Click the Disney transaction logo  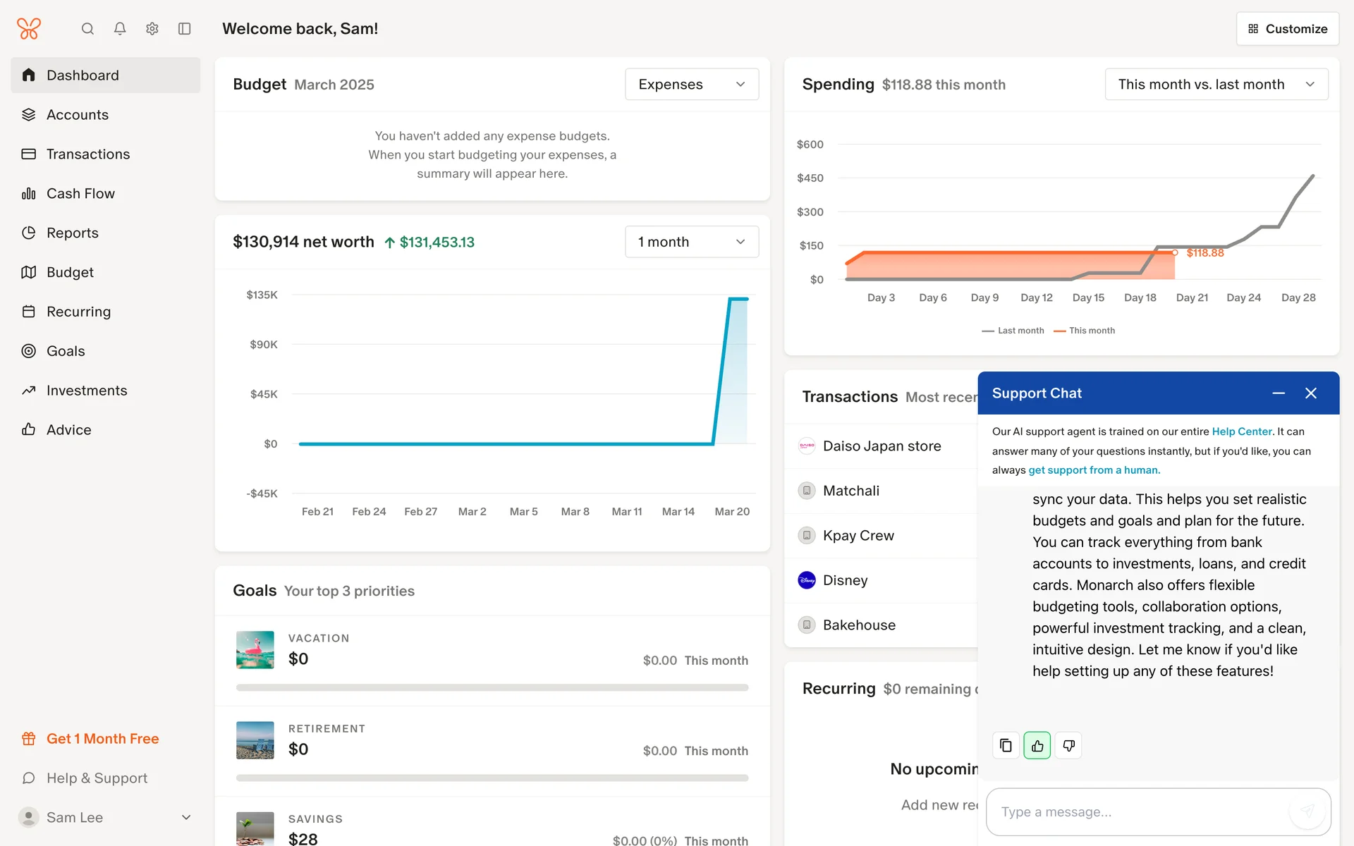[807, 580]
